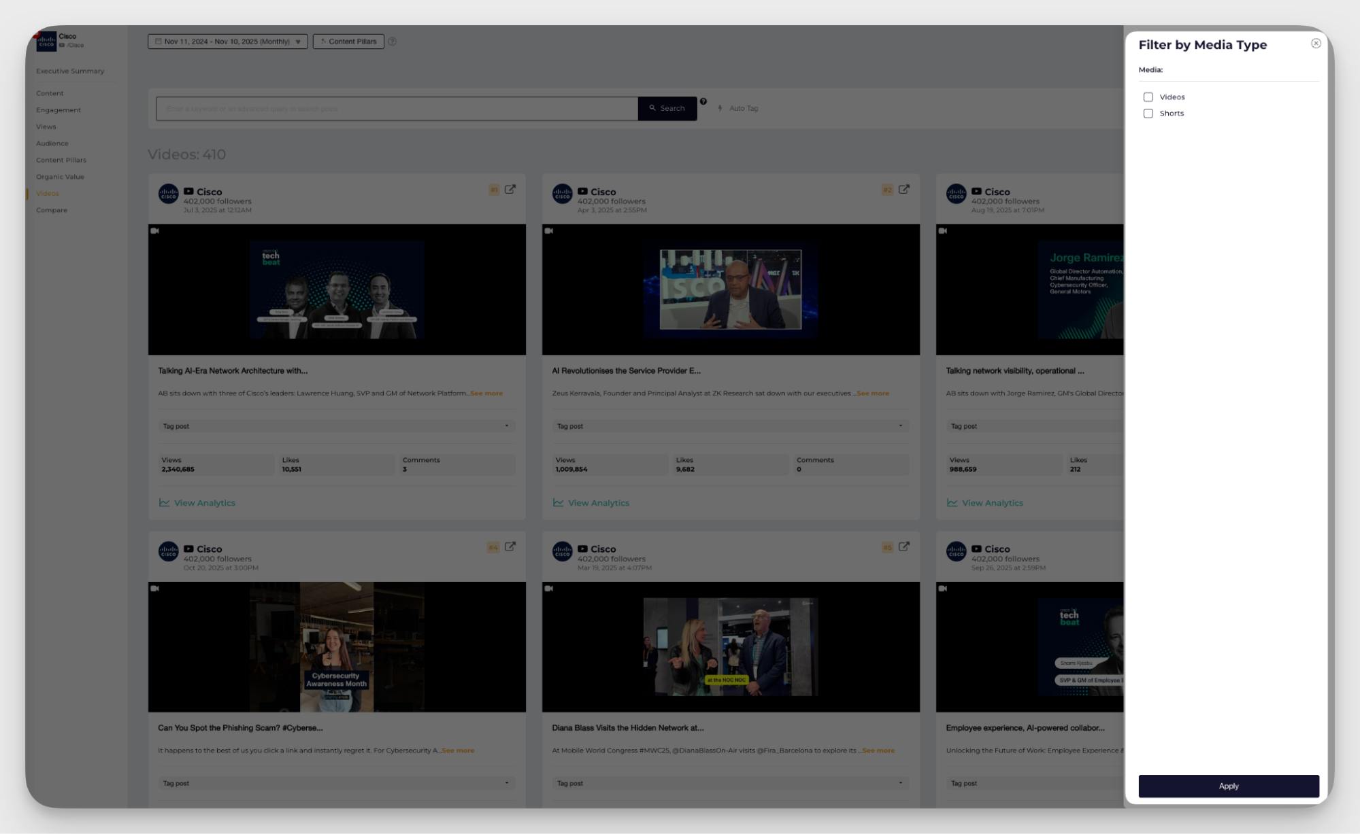Open the help icon next to Content Pillars
This screenshot has height=834, width=1360.
coord(393,41)
